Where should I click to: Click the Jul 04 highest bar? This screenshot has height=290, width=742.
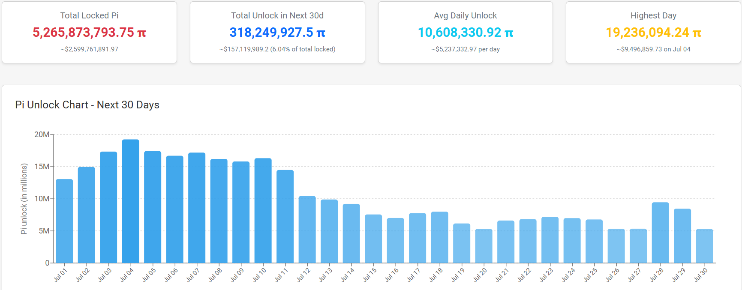point(130,201)
